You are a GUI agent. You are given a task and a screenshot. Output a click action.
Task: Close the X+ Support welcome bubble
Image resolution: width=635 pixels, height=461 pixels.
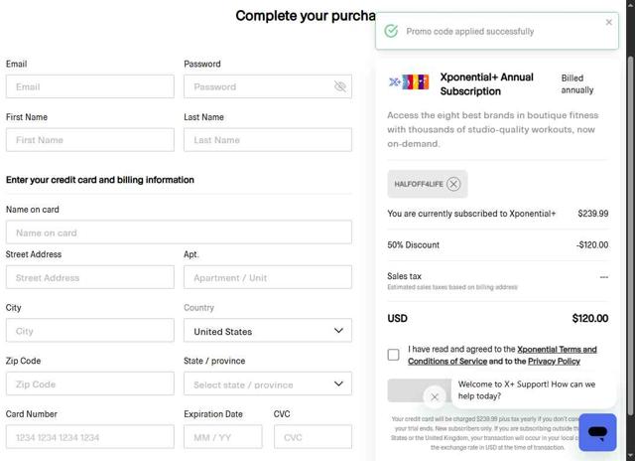[435, 397]
